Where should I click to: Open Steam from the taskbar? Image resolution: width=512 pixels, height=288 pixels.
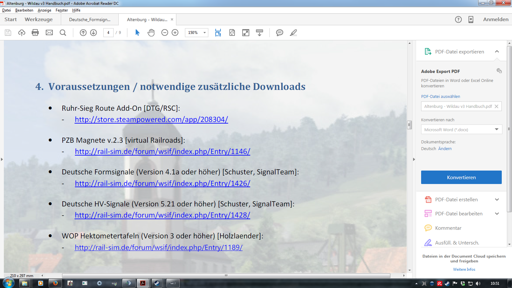click(157, 283)
